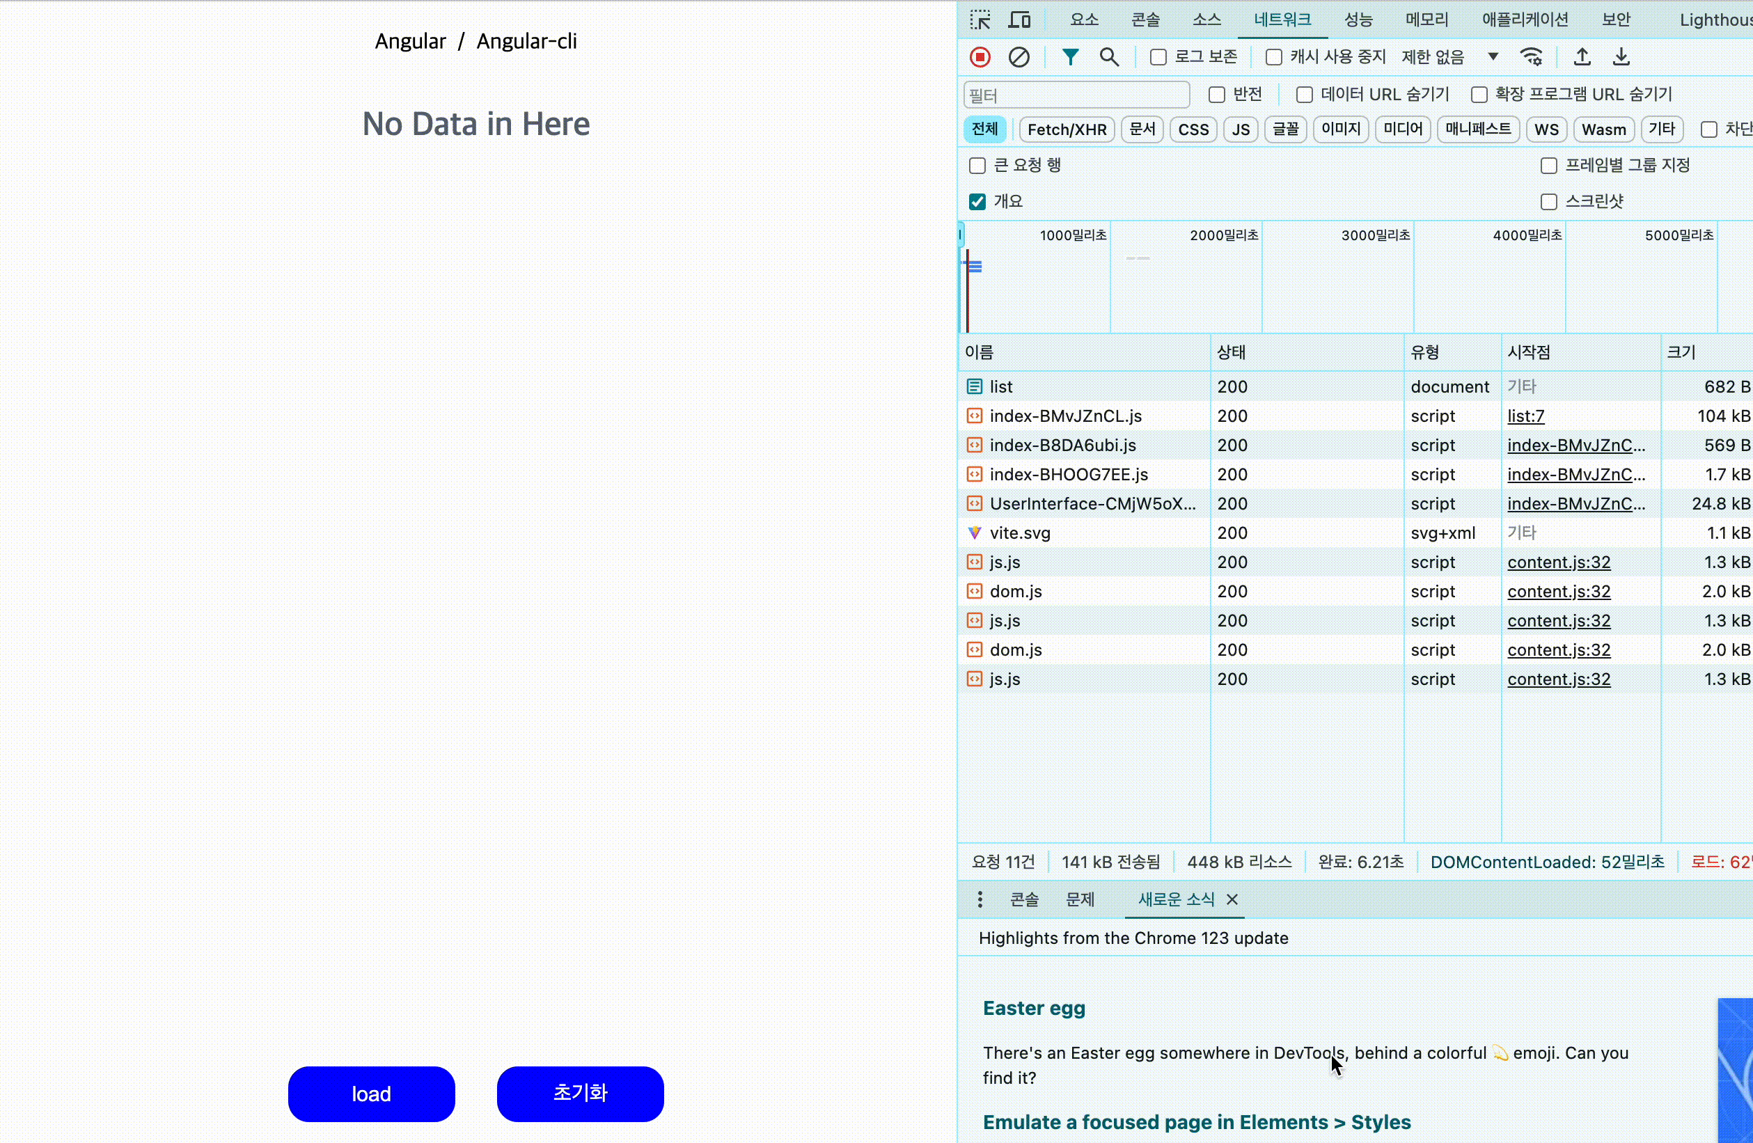Open the drawer three-dot menu

[x=980, y=899]
